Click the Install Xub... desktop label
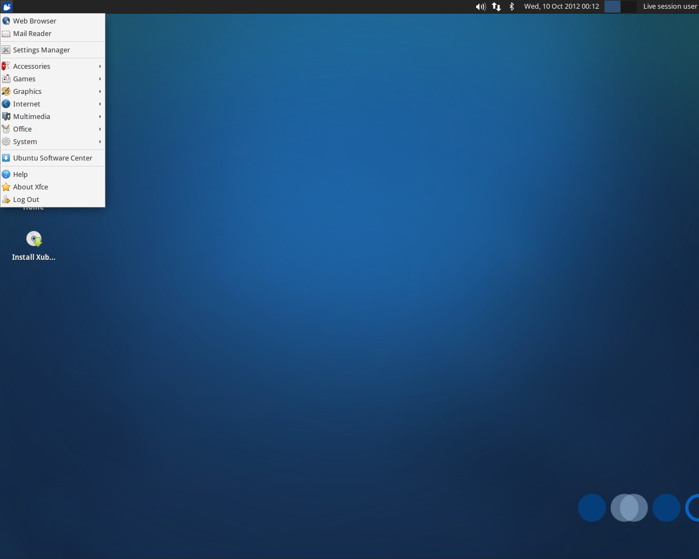 point(34,257)
